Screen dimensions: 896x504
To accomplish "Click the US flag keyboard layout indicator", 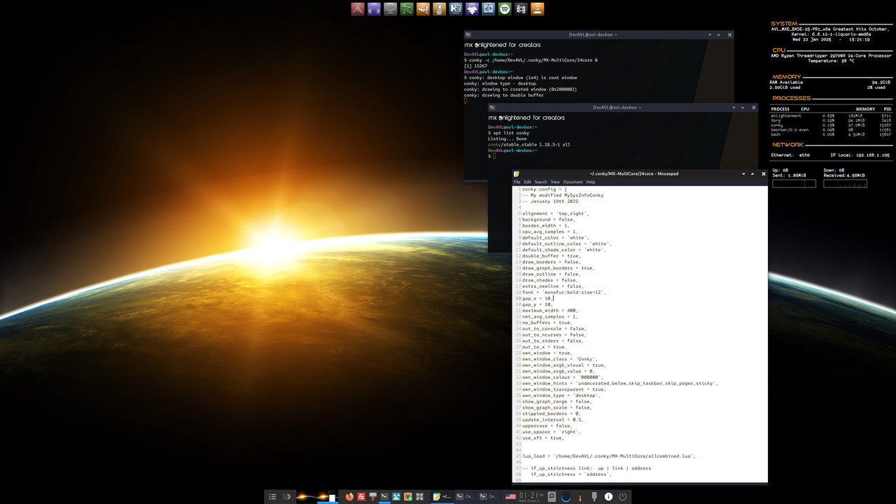I will [x=510, y=496].
